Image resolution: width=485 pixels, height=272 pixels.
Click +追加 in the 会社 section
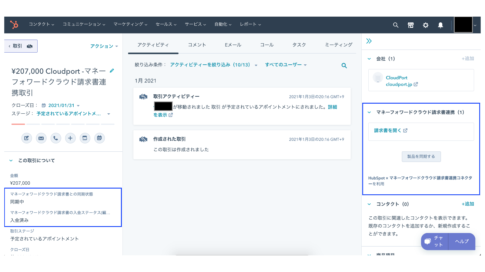coord(468,59)
